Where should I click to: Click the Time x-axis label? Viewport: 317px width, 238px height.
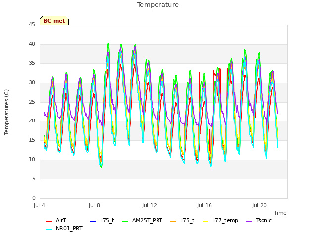tap(280, 213)
